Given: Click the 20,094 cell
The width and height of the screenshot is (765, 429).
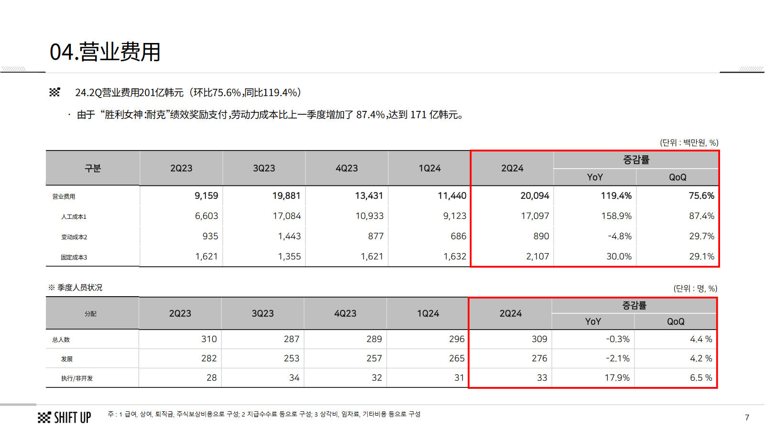Looking at the screenshot, I should tap(535, 196).
